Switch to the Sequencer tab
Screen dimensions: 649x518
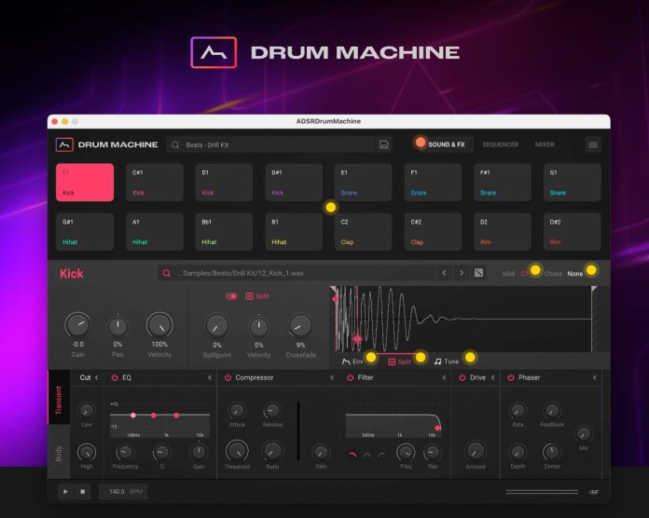(x=501, y=144)
